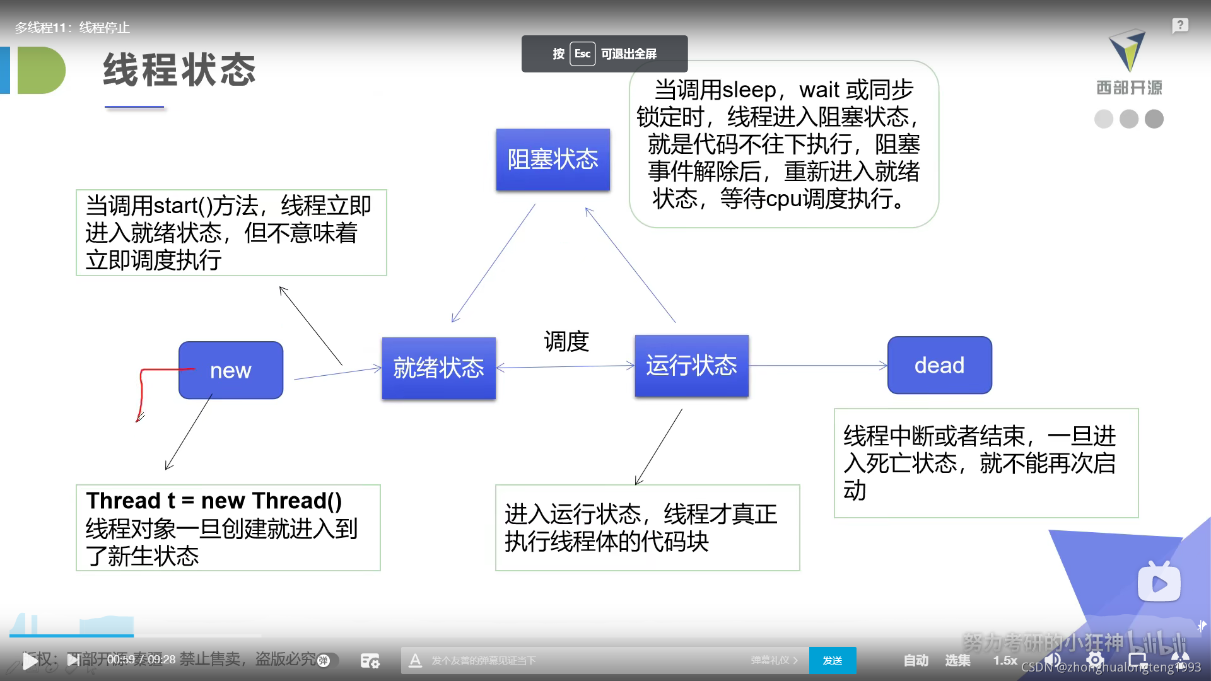Image resolution: width=1211 pixels, height=681 pixels.
Task: Click the pin icon at right edge
Action: coord(1202,626)
